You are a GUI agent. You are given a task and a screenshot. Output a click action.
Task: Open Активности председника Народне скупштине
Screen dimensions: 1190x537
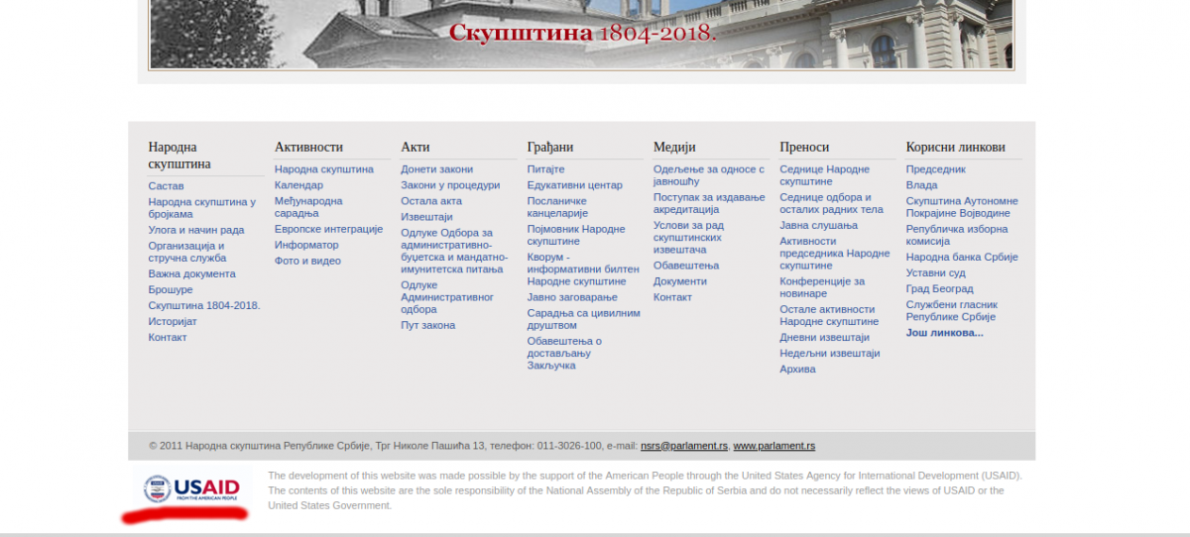coord(835,253)
